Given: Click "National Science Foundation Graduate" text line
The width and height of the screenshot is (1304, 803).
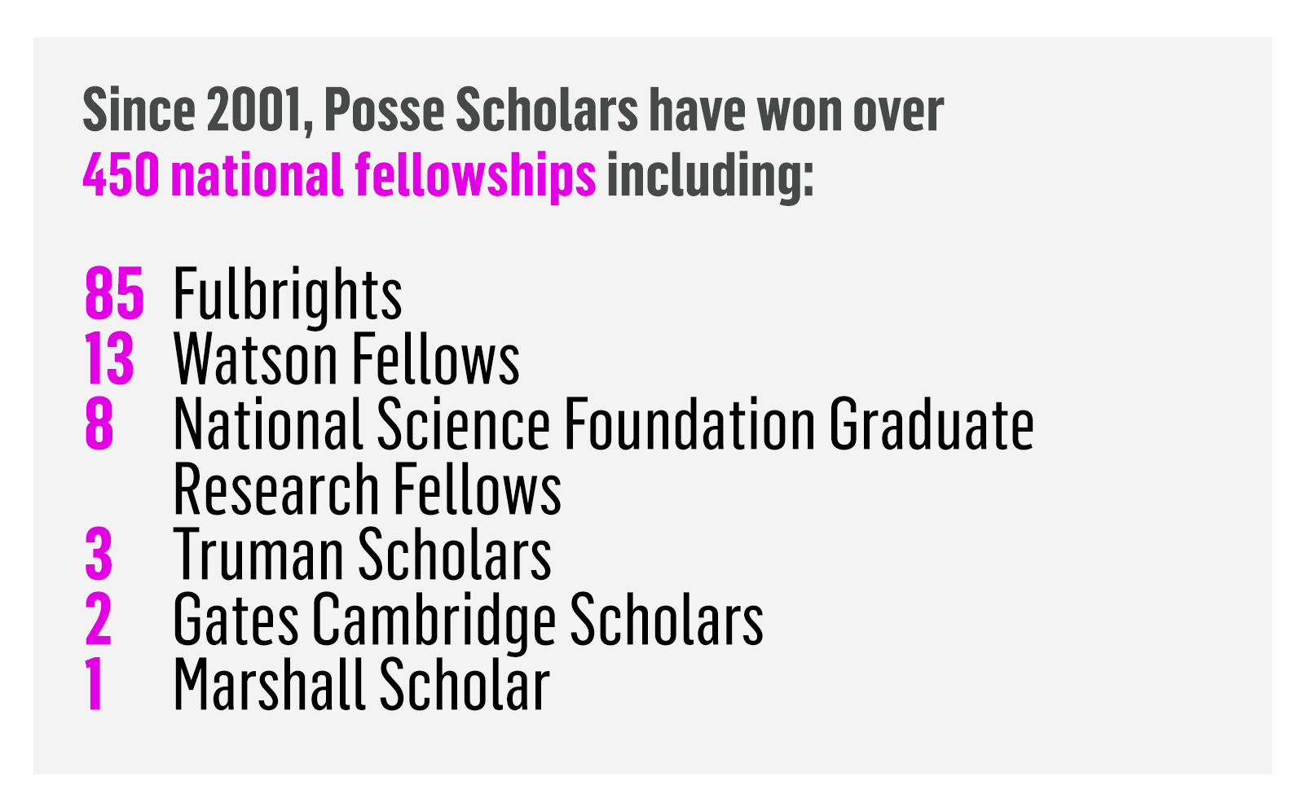Looking at the screenshot, I should [604, 424].
